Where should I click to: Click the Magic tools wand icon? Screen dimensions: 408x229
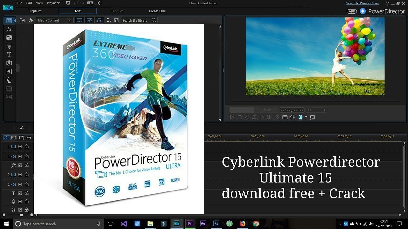click(x=22, y=128)
